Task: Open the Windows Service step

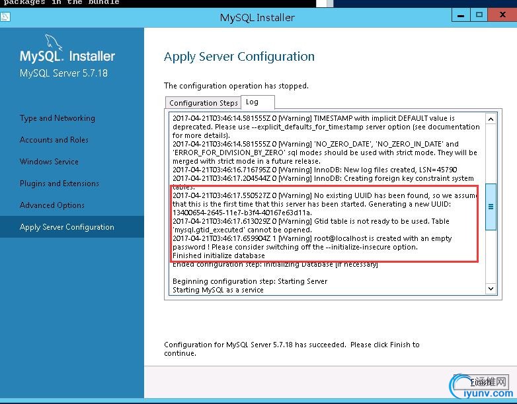Action: 49,161
